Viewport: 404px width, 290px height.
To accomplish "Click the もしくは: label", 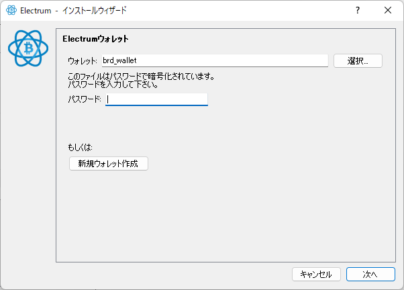I will [81, 146].
